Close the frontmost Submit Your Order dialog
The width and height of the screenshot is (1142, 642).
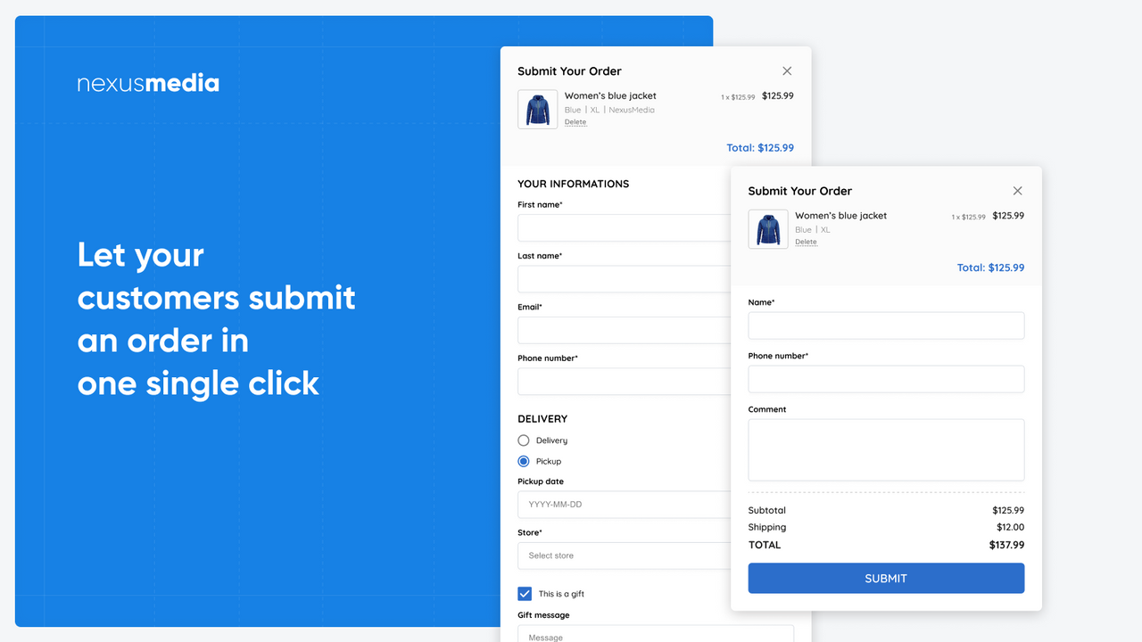[x=1017, y=190]
